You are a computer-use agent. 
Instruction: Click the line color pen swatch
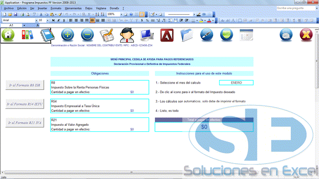pos(199,15)
